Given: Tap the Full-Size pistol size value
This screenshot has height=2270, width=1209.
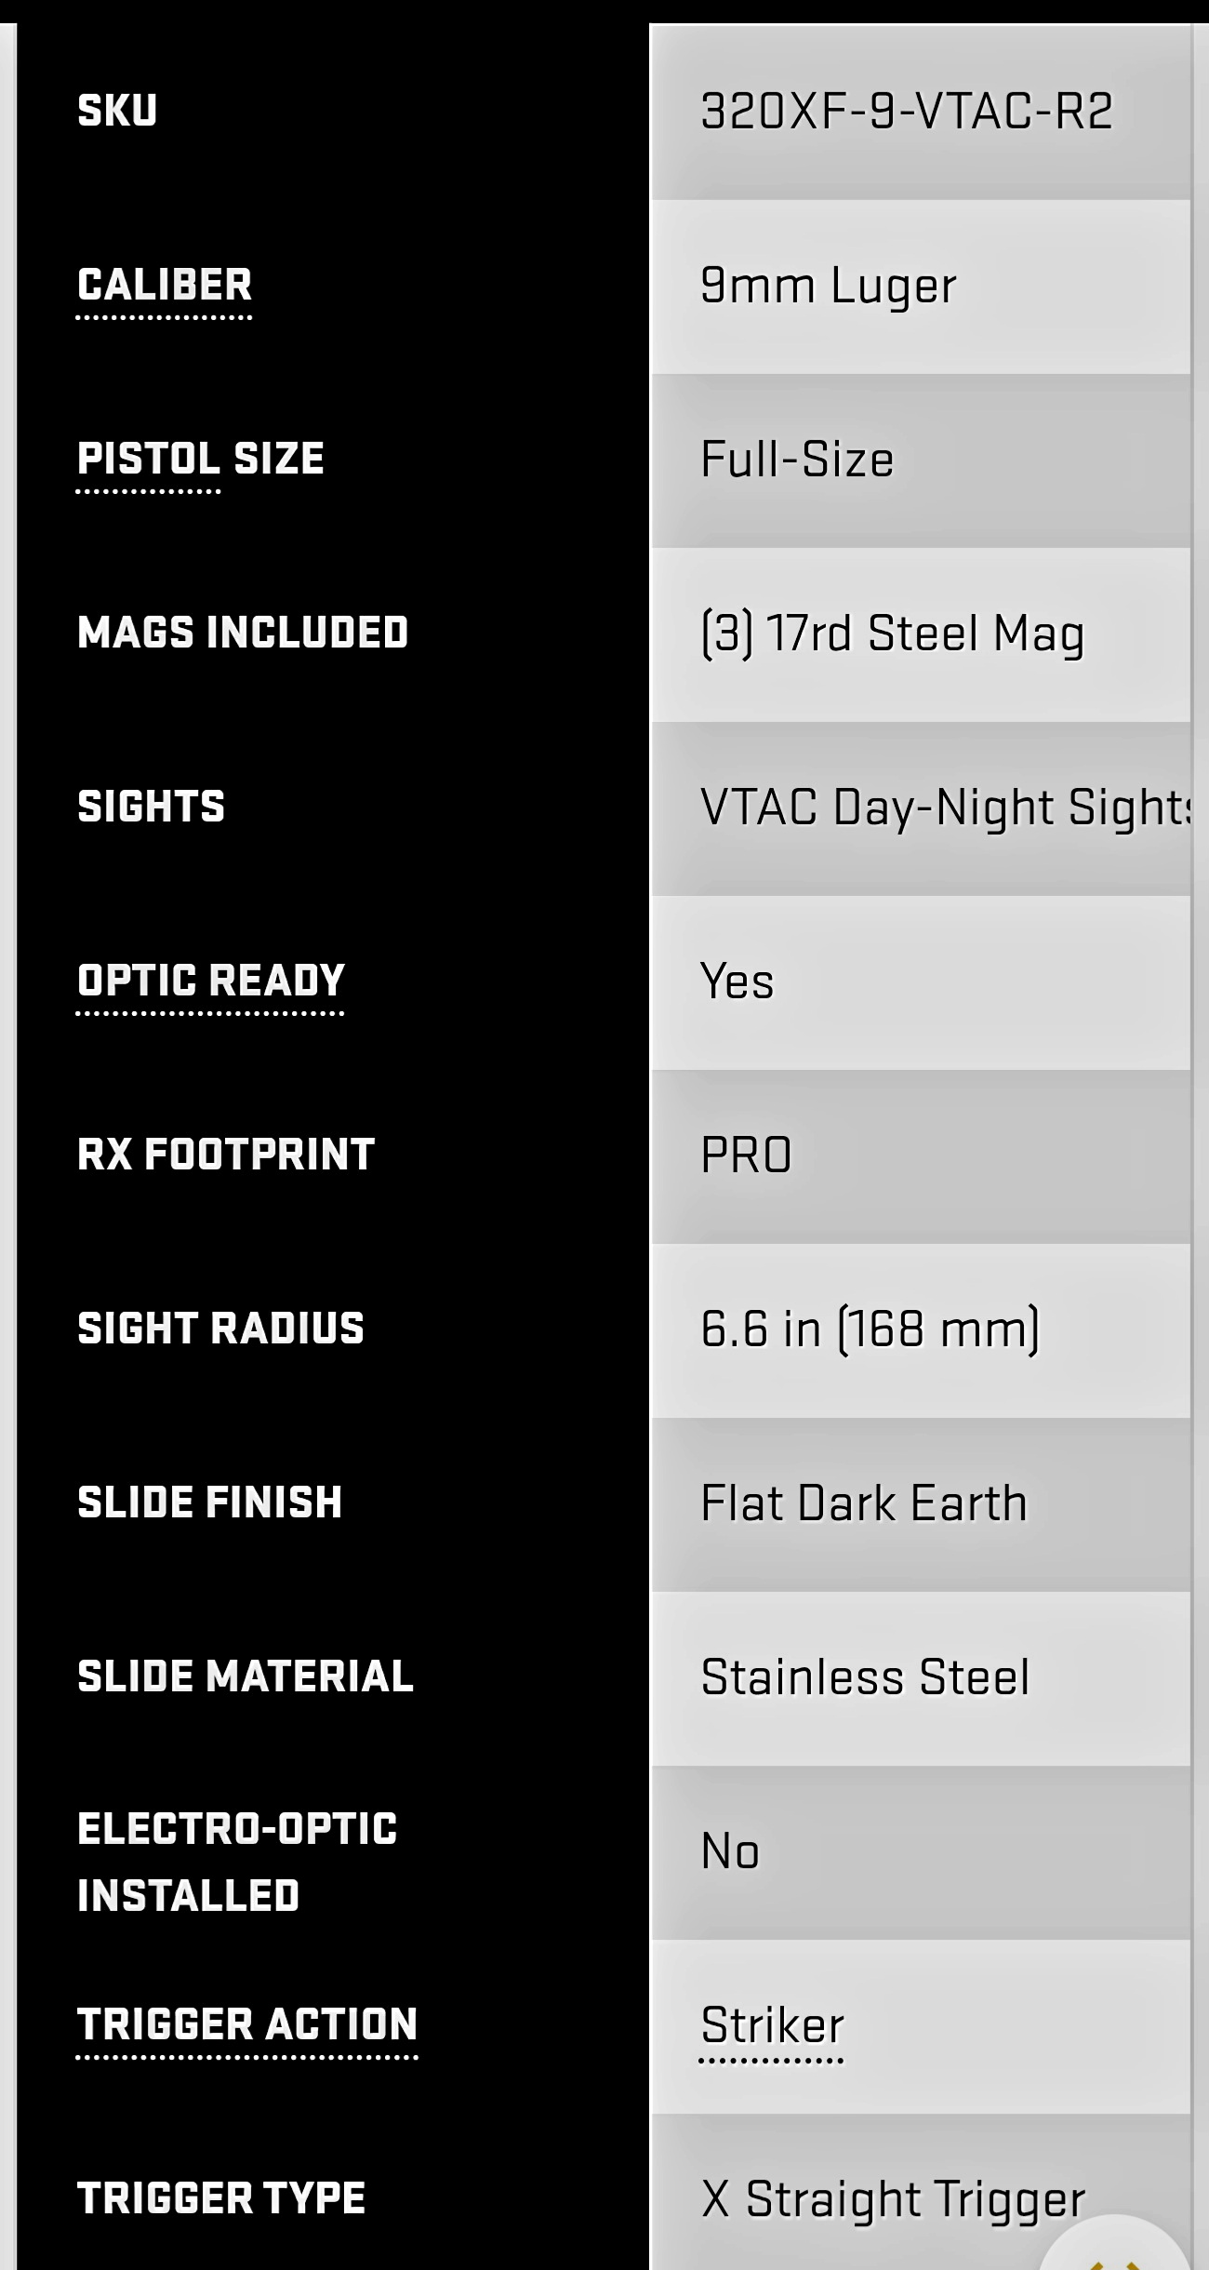Looking at the screenshot, I should point(797,460).
